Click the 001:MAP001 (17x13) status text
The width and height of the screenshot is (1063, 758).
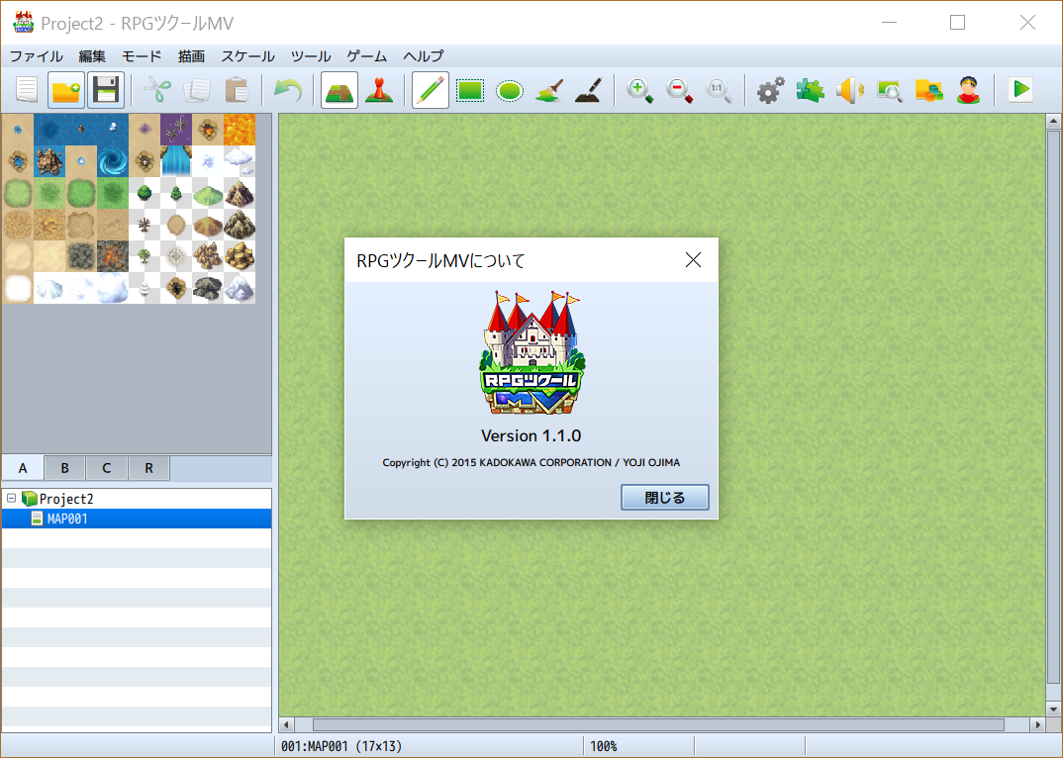[x=341, y=746]
